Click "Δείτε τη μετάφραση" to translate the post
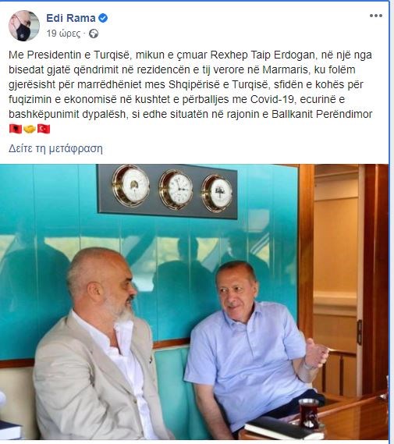Viewport: 394px width, 444px height. [x=55, y=148]
